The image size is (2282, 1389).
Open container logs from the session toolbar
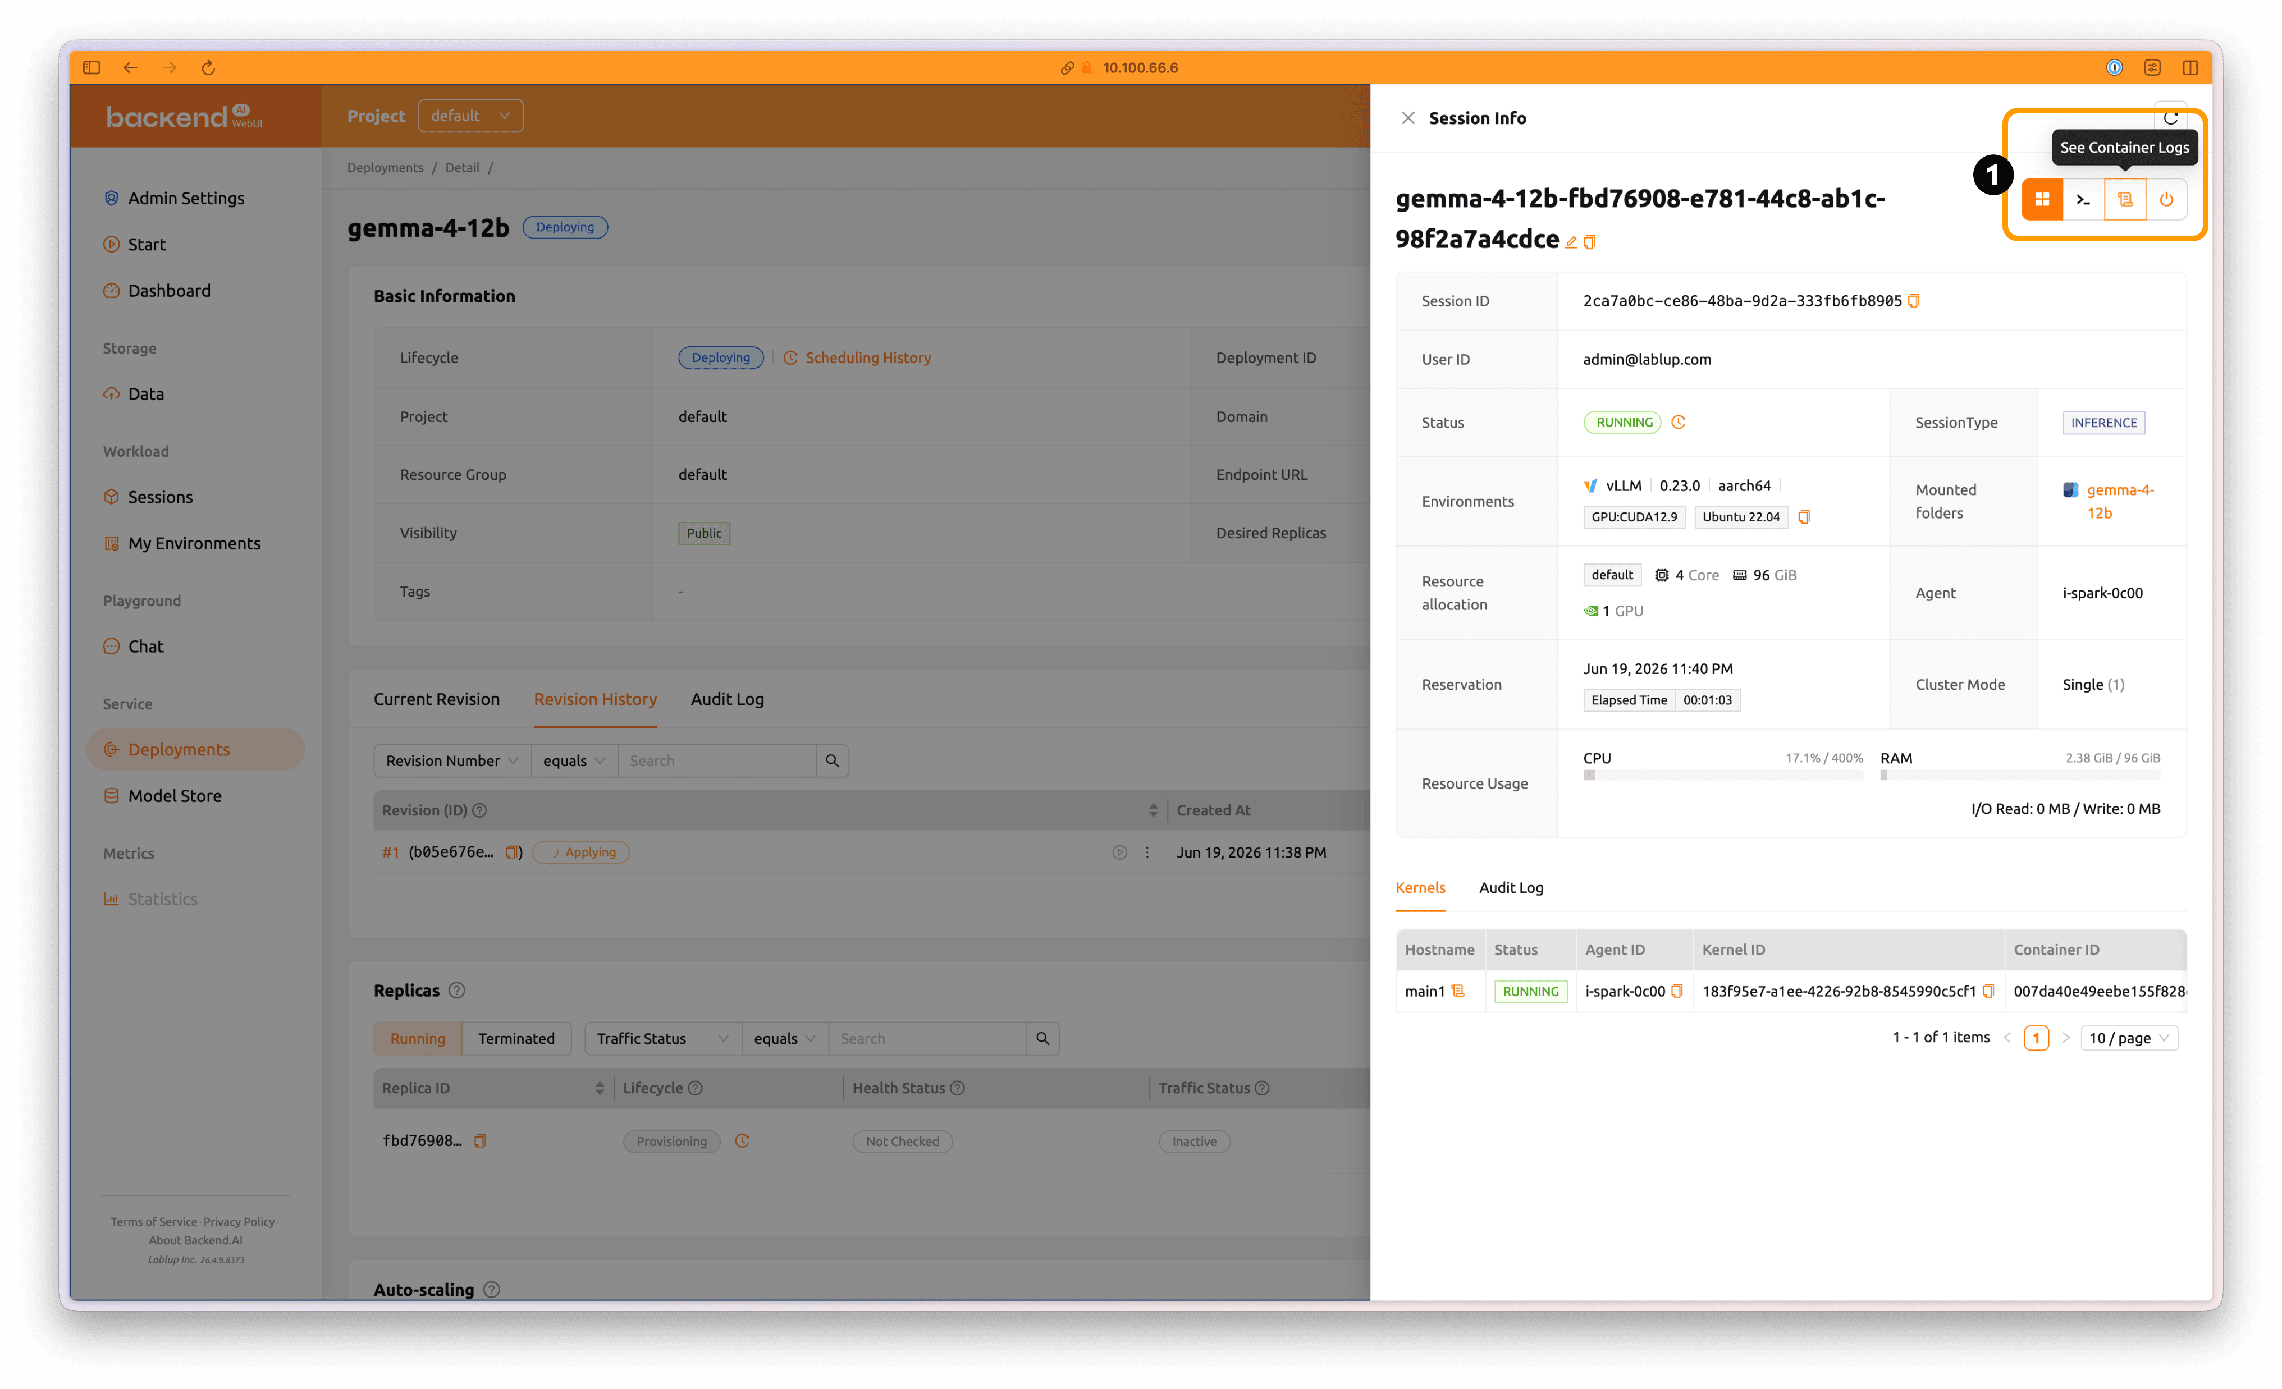click(2125, 199)
